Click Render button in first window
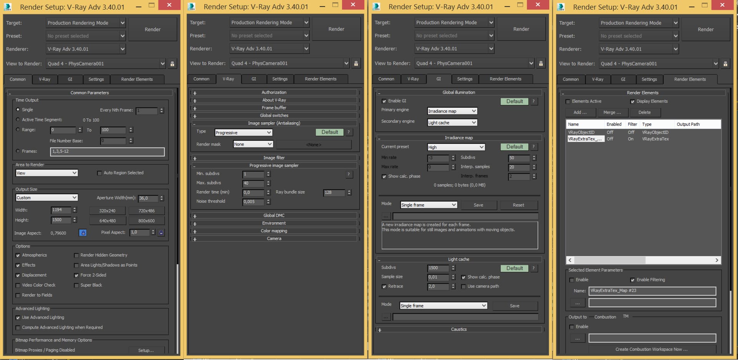Image resolution: width=738 pixels, height=360 pixels. point(153,30)
